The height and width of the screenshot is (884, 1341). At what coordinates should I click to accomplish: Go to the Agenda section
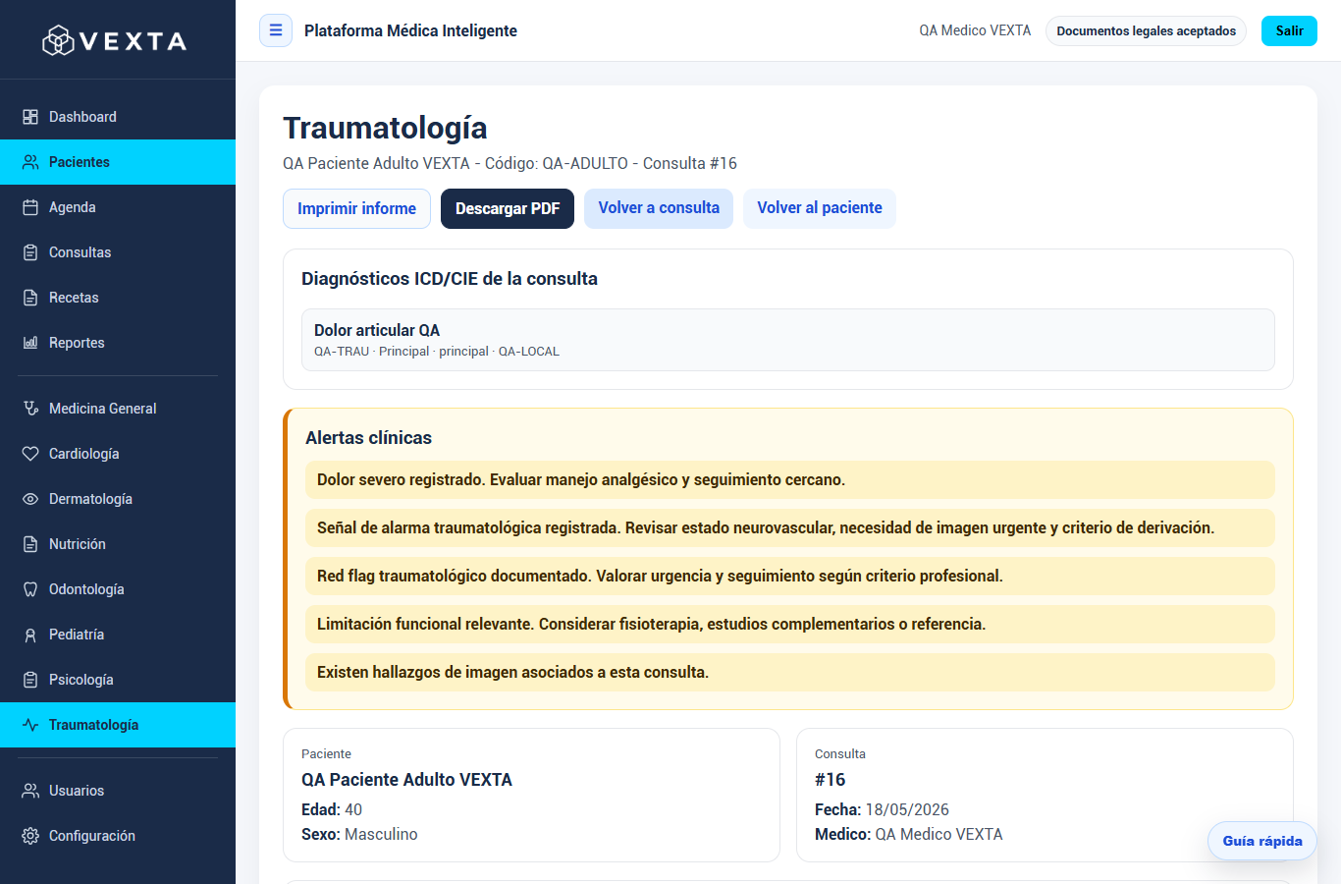(x=118, y=207)
